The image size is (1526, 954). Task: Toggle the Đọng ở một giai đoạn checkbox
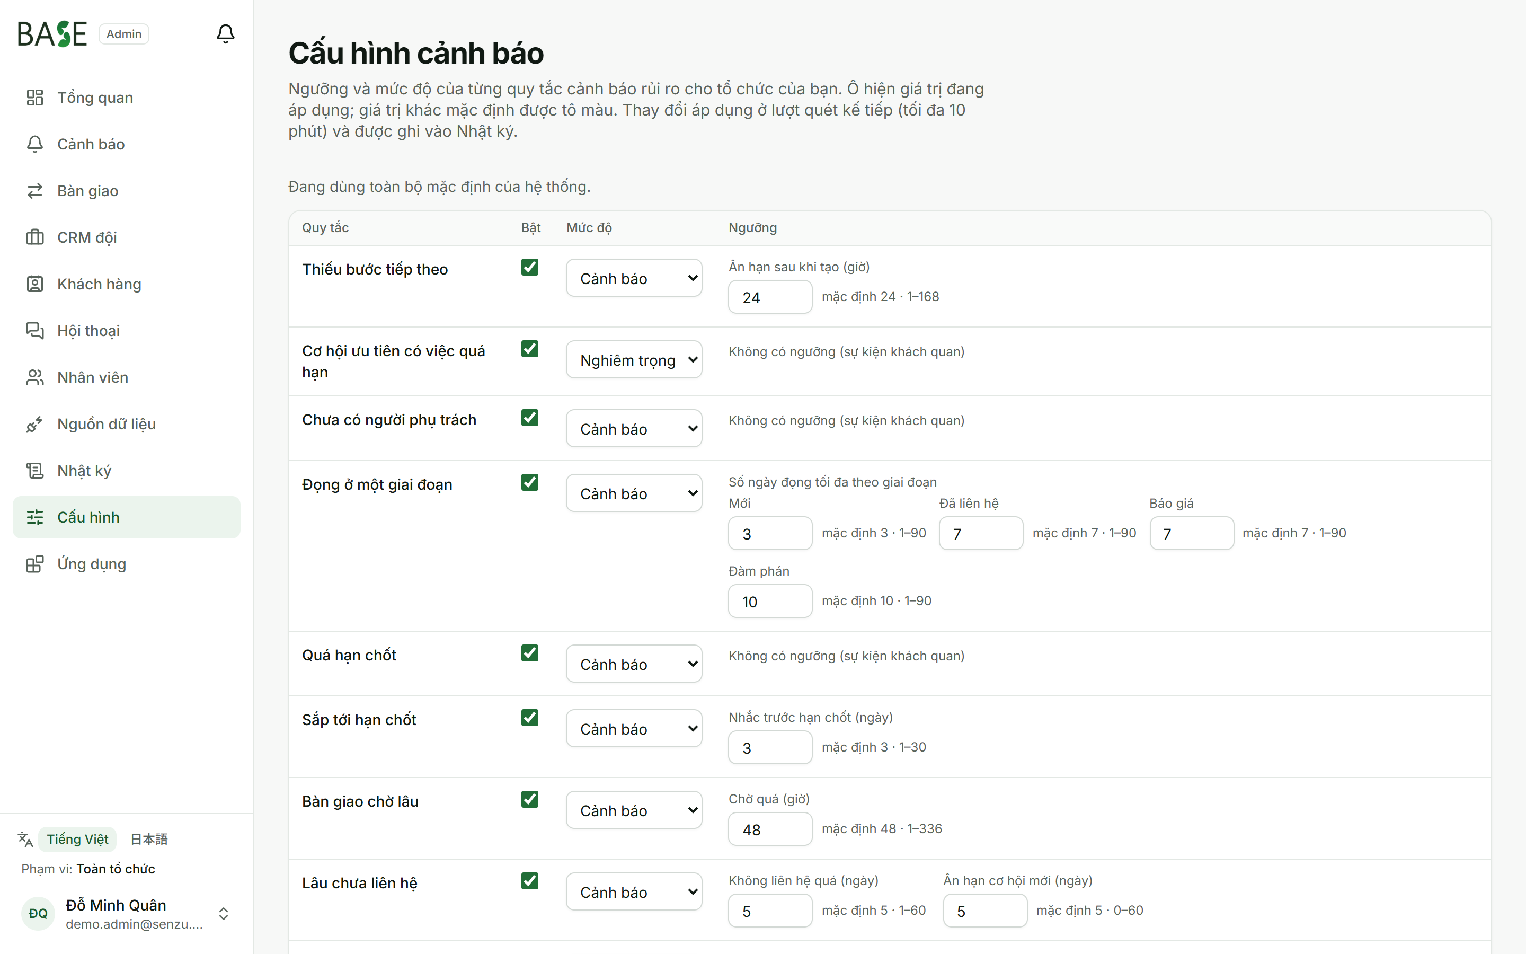point(530,483)
